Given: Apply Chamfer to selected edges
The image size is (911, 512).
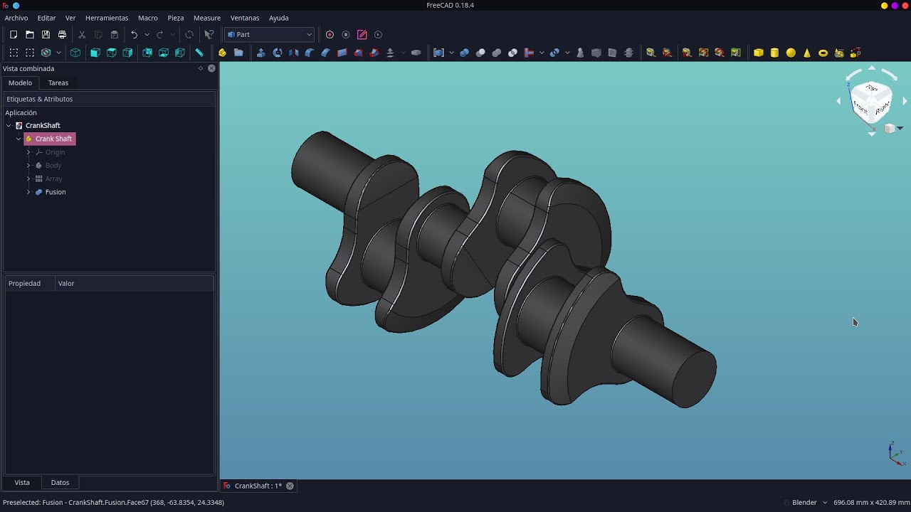Looking at the screenshot, I should point(326,53).
